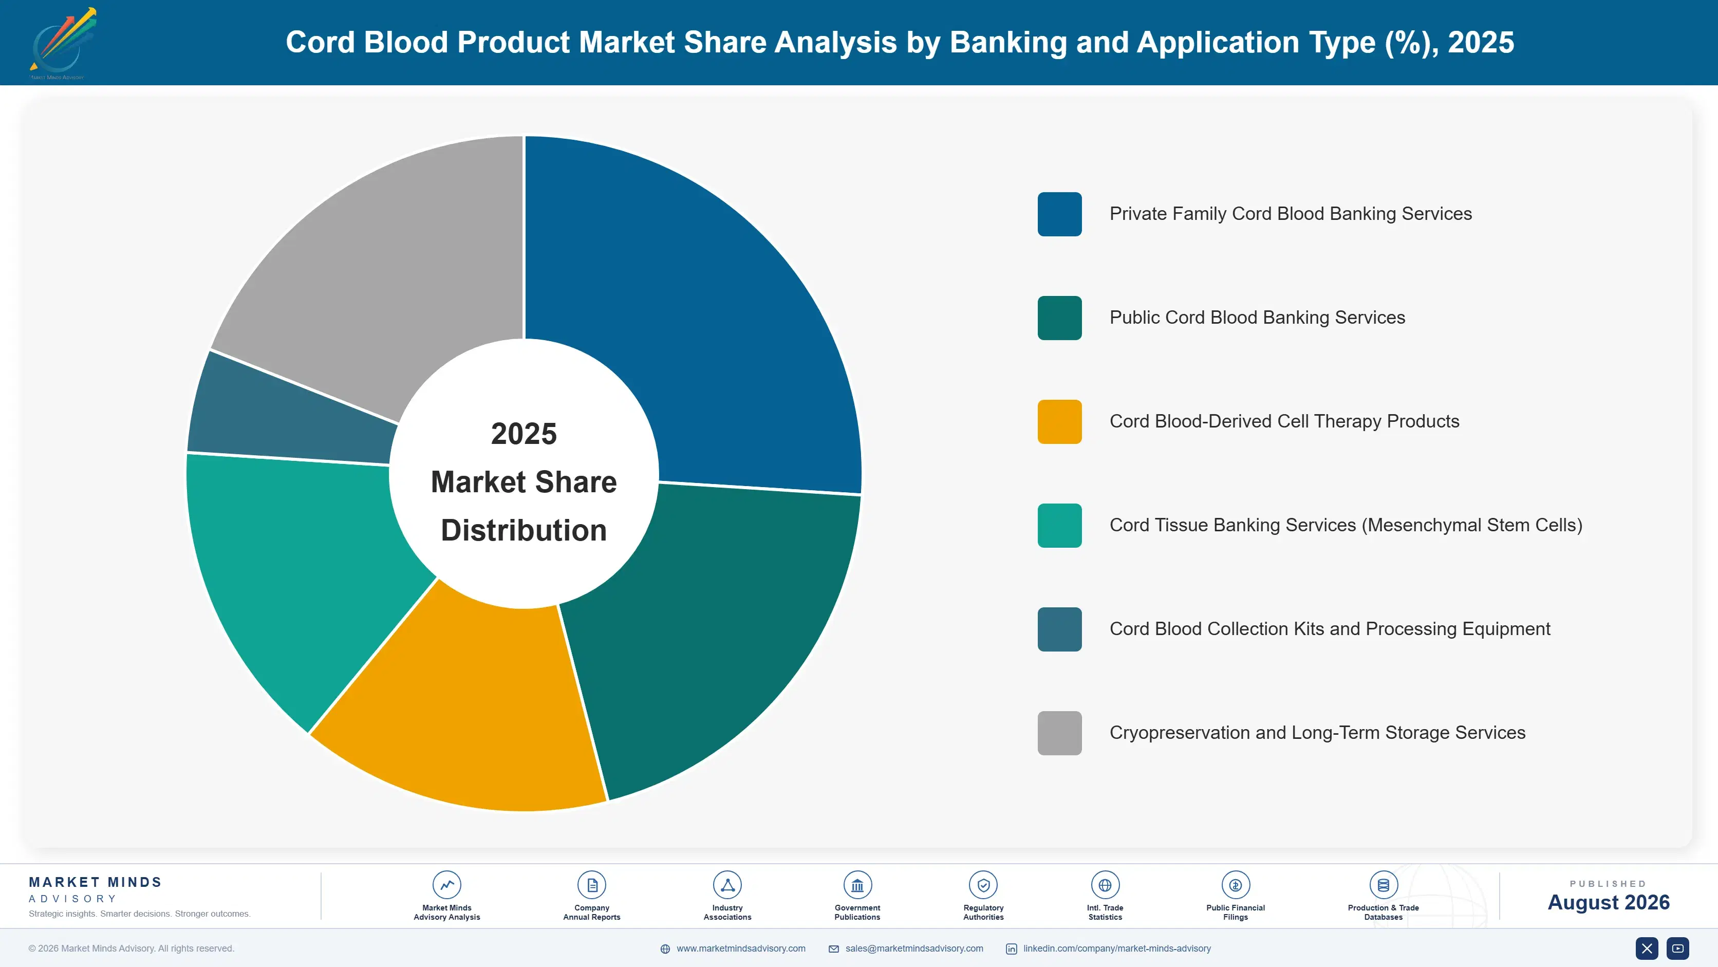Click '2025 Market Share Distribution' center text
This screenshot has width=1718, height=967.
pyautogui.click(x=524, y=481)
